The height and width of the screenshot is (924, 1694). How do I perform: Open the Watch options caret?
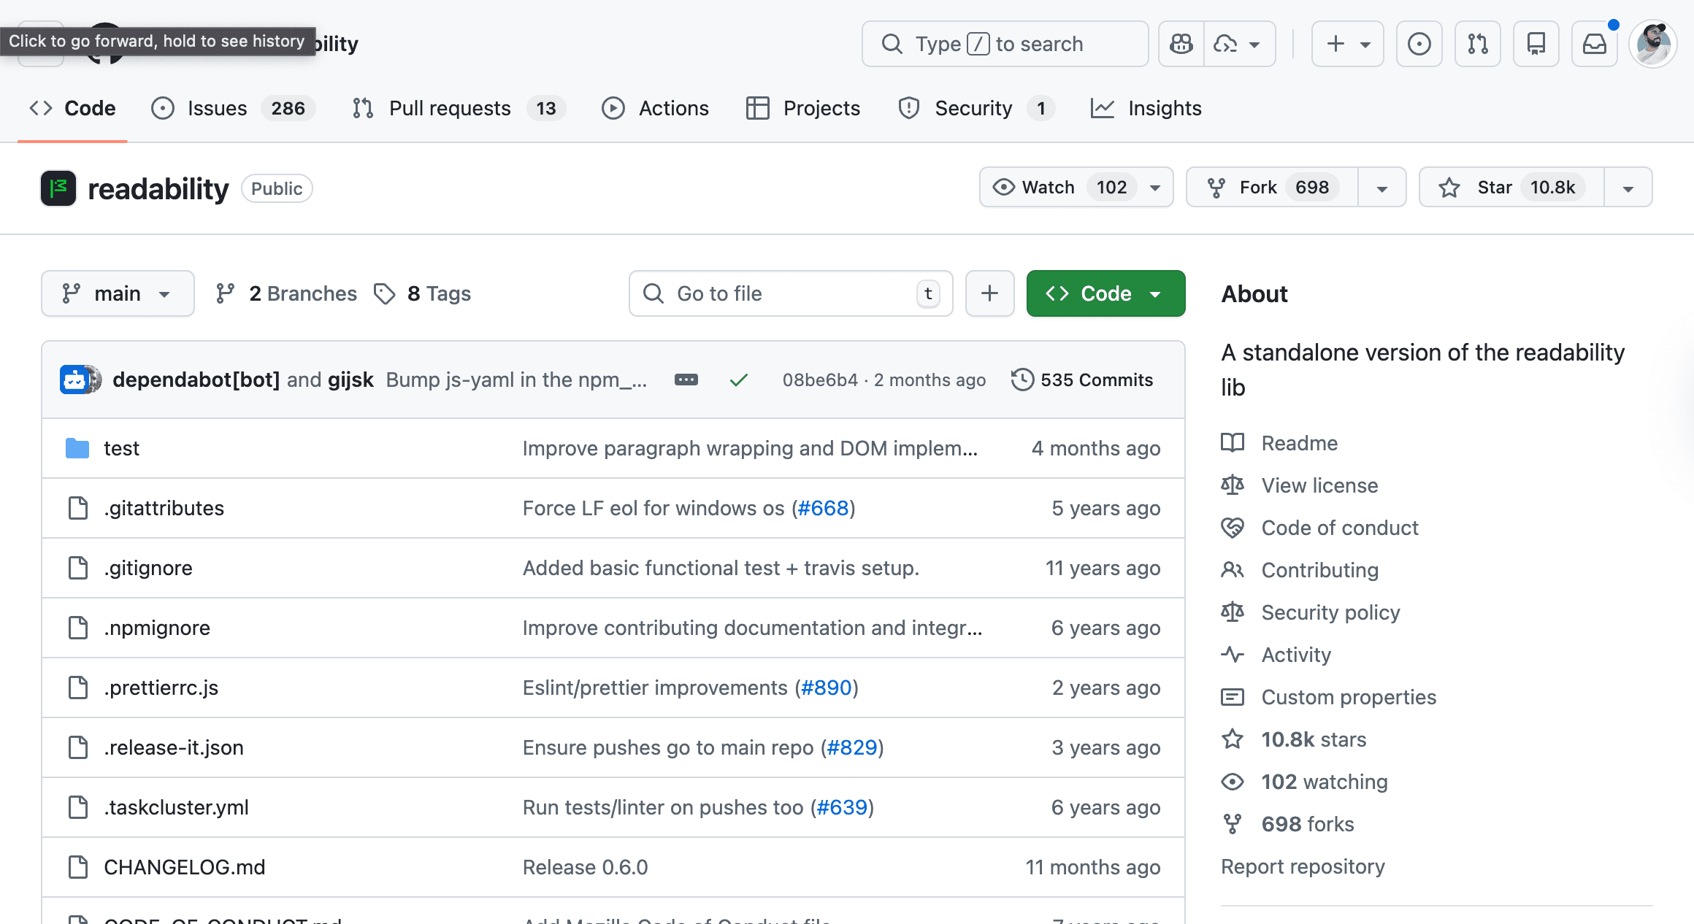coord(1154,187)
